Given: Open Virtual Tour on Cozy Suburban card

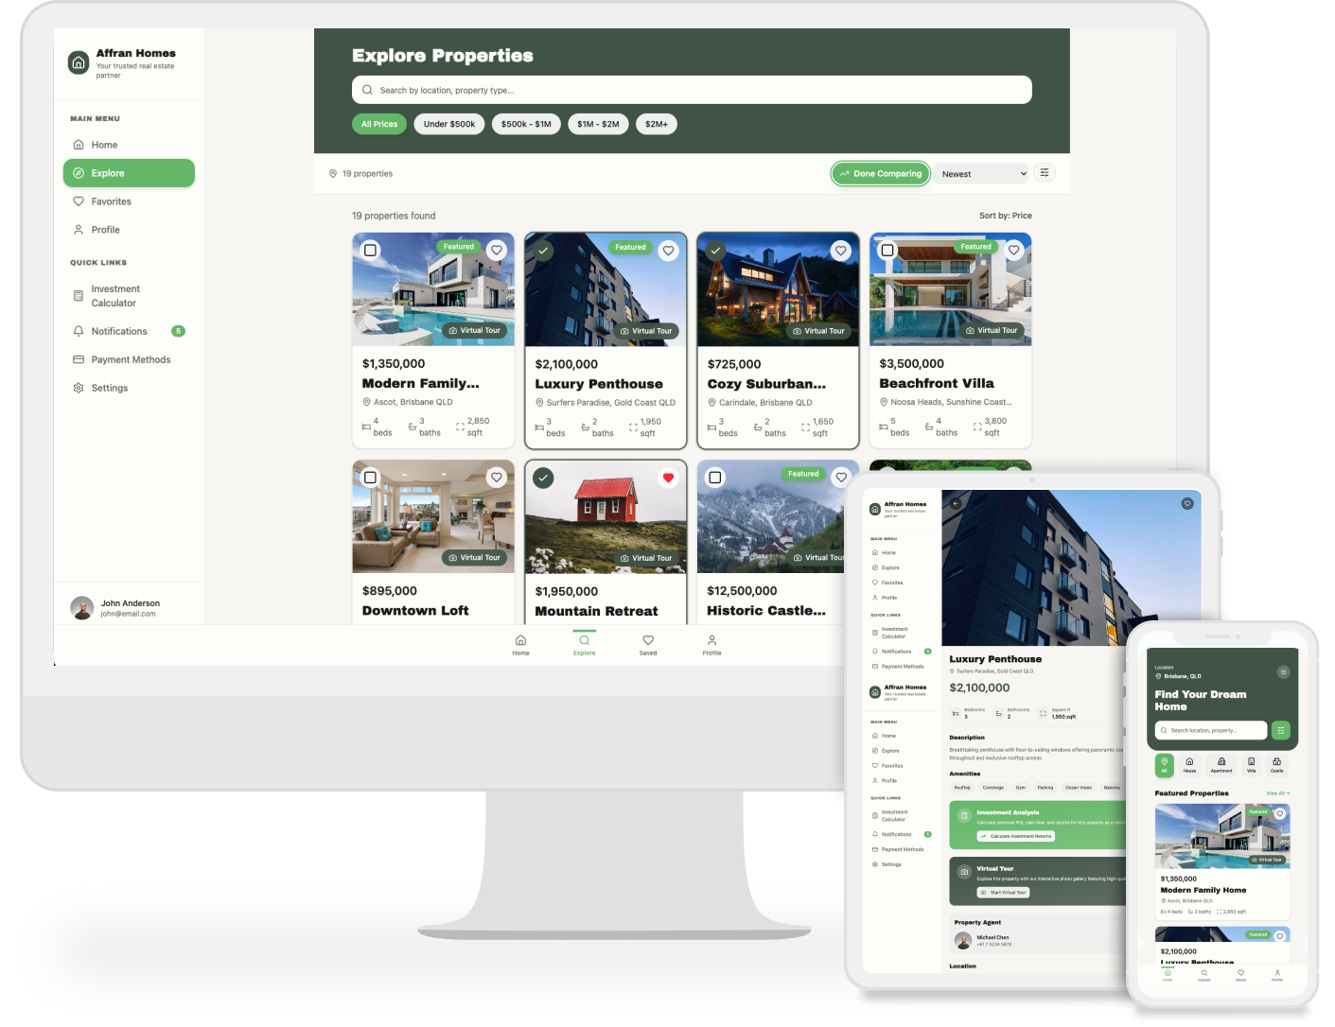Looking at the screenshot, I should [818, 331].
